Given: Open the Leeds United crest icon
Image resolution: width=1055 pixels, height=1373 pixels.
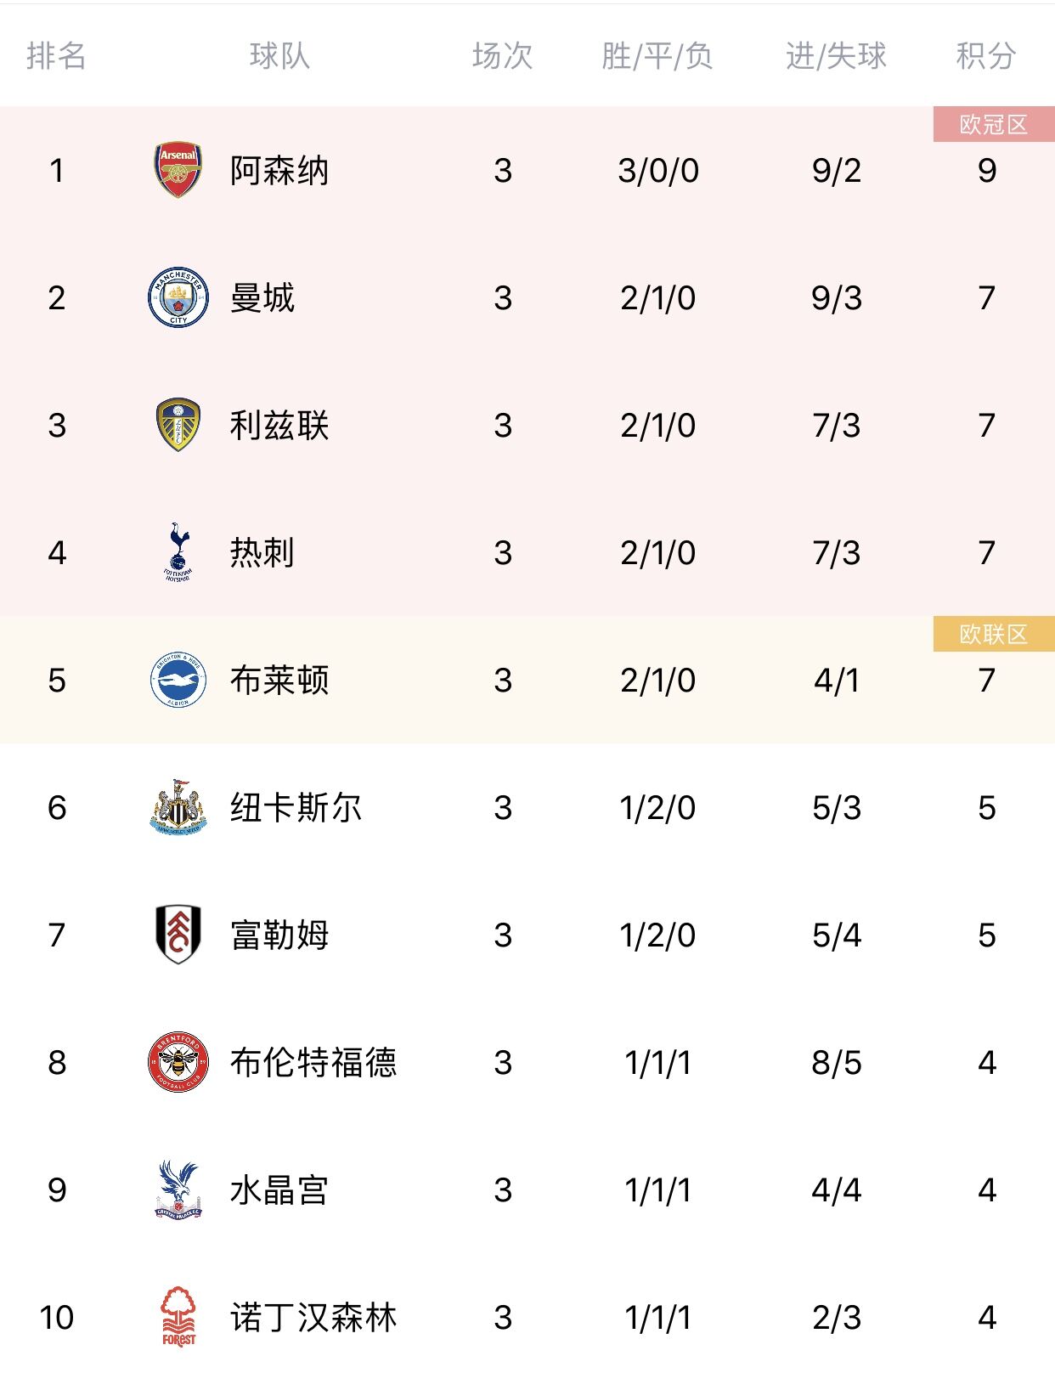Looking at the screenshot, I should pos(178,425).
